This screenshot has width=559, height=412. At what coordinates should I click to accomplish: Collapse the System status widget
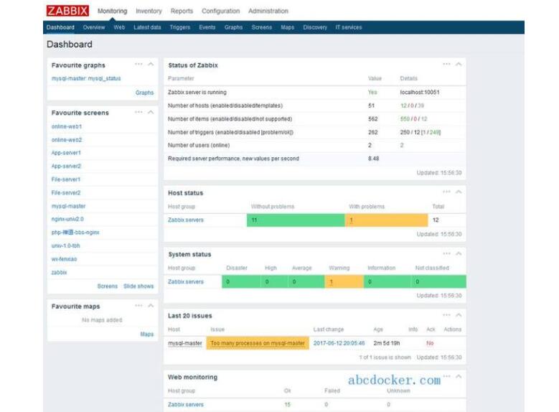[459, 253]
